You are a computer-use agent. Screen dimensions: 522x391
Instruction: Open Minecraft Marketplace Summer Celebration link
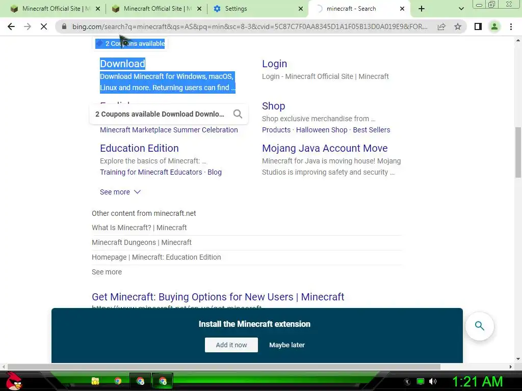point(169,130)
